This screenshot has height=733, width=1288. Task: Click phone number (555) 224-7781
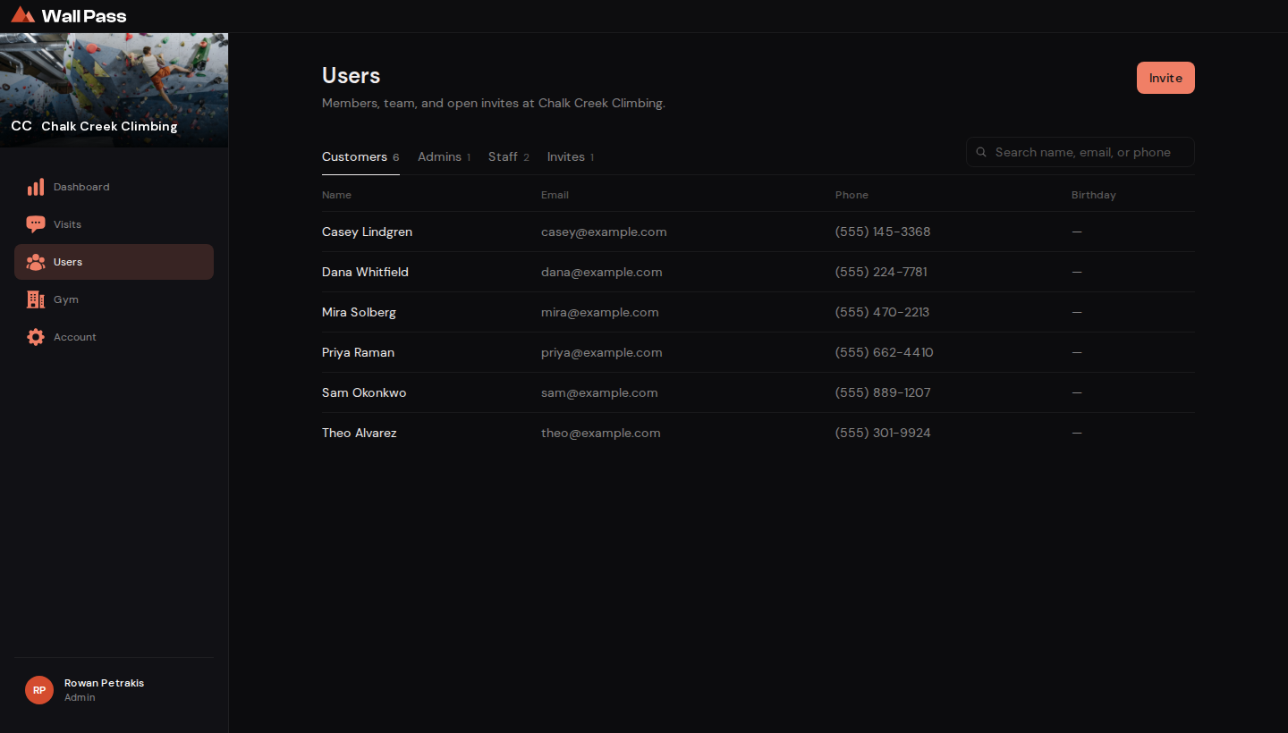tap(881, 272)
